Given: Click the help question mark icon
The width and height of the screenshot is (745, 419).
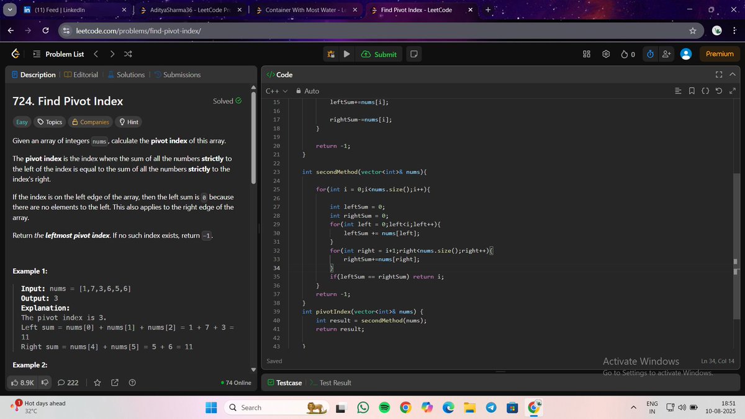Looking at the screenshot, I should click(132, 382).
